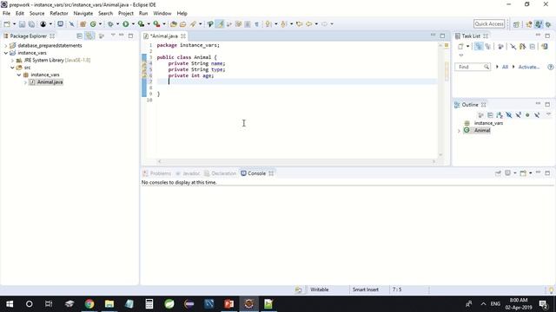The width and height of the screenshot is (556, 312).
Task: Open the Navigate menu
Action: point(83,14)
